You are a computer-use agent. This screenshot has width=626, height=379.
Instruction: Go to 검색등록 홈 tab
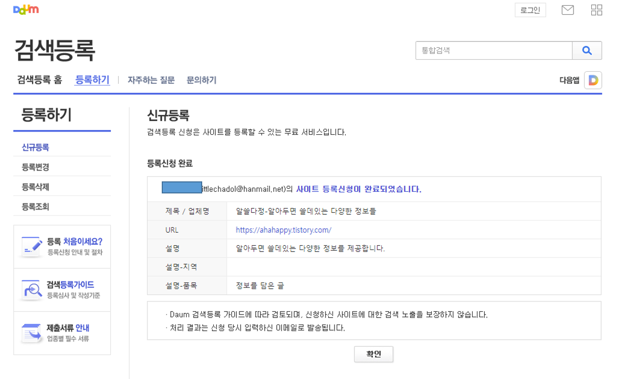[39, 80]
